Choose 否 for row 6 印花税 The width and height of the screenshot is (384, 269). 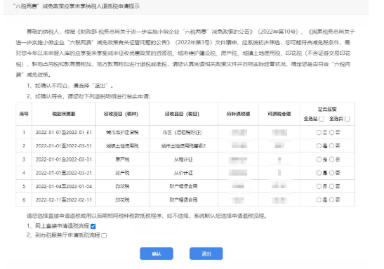(331, 200)
